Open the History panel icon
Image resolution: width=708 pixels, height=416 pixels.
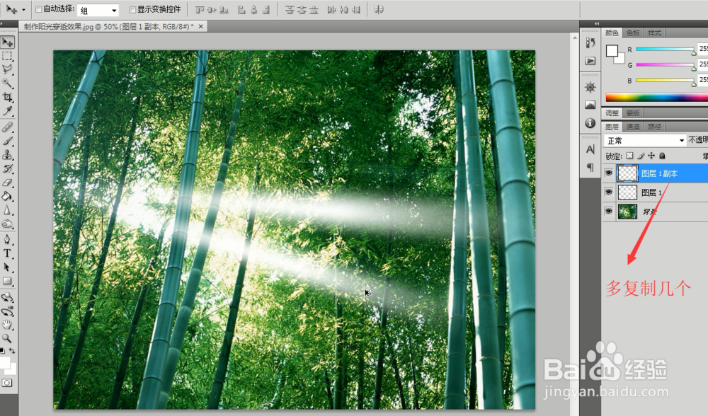[590, 43]
